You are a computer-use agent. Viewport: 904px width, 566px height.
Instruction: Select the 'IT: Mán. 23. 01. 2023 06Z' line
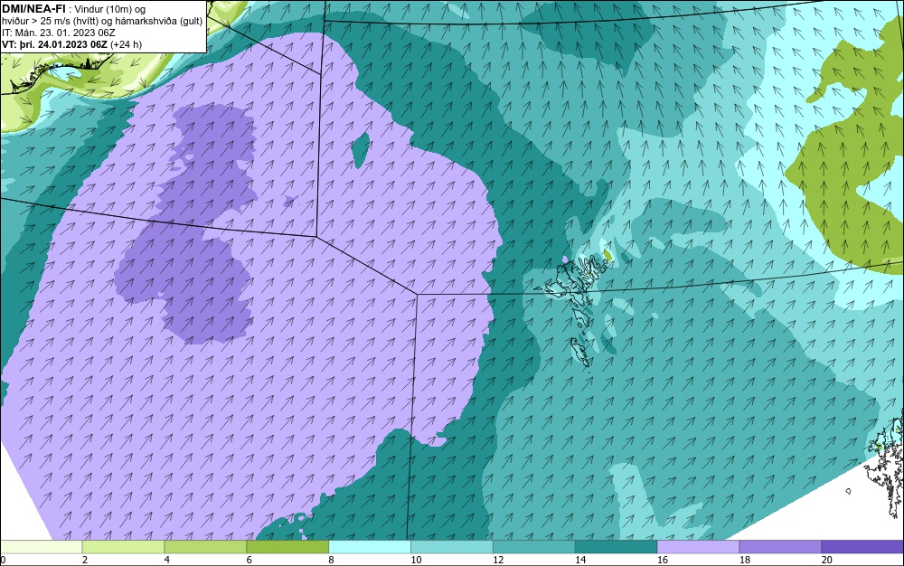58,33
